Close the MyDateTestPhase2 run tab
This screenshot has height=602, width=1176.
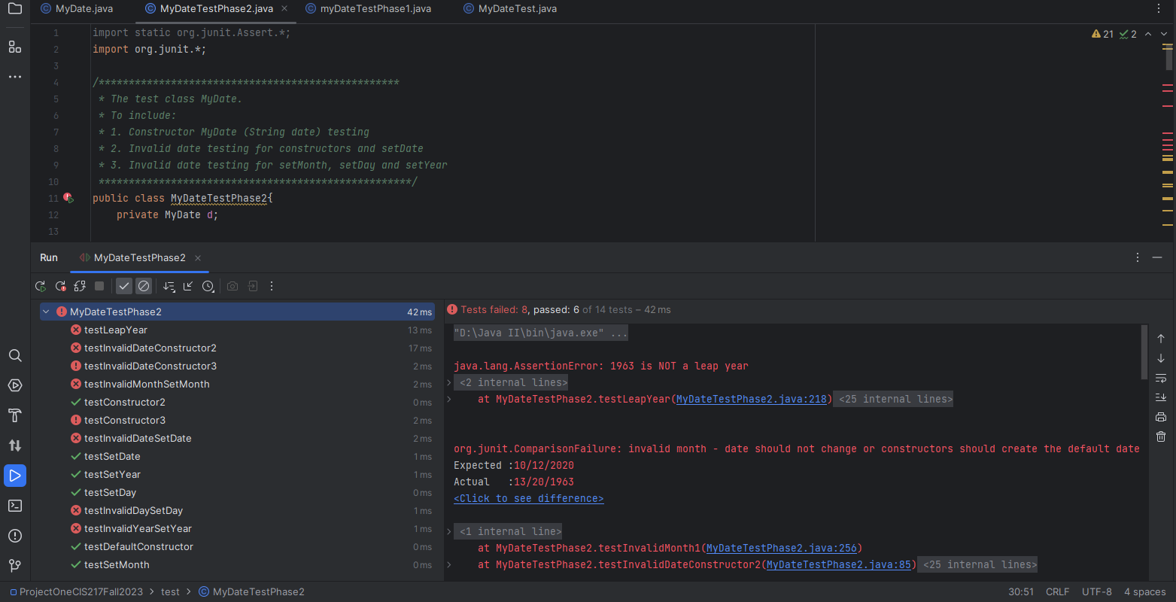click(199, 257)
